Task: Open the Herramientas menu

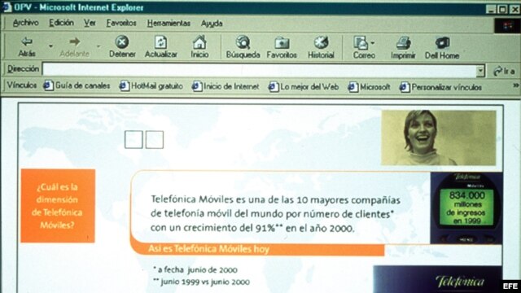Action: (169, 24)
